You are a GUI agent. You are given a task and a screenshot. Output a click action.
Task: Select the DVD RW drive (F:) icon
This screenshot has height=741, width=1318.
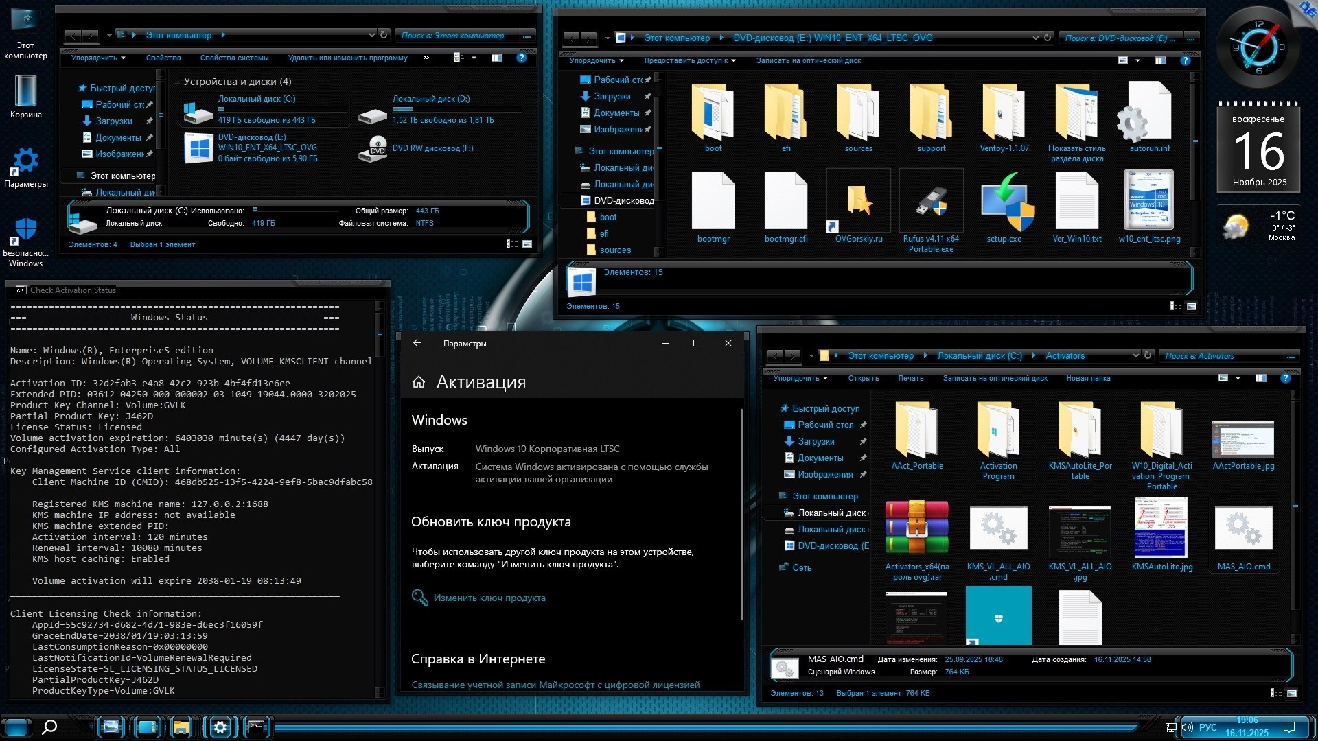tap(374, 149)
